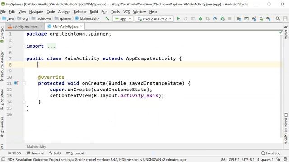Select the MainActivity.java editor tab

pyautogui.click(x=65, y=27)
